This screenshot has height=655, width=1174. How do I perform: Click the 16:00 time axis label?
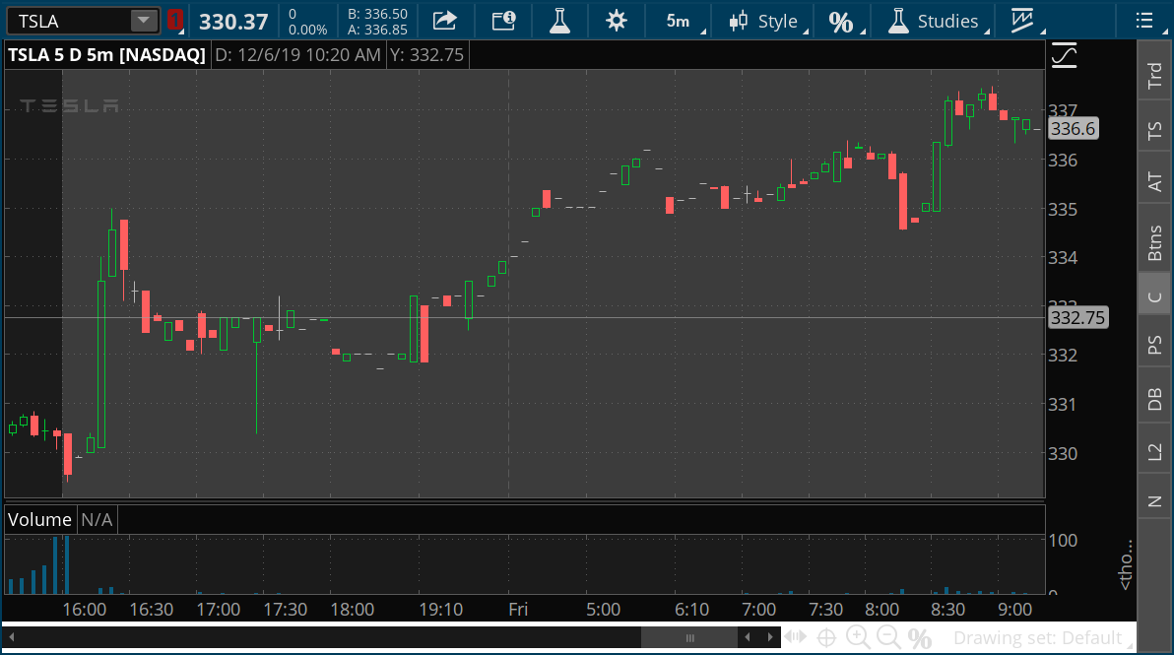(84, 610)
